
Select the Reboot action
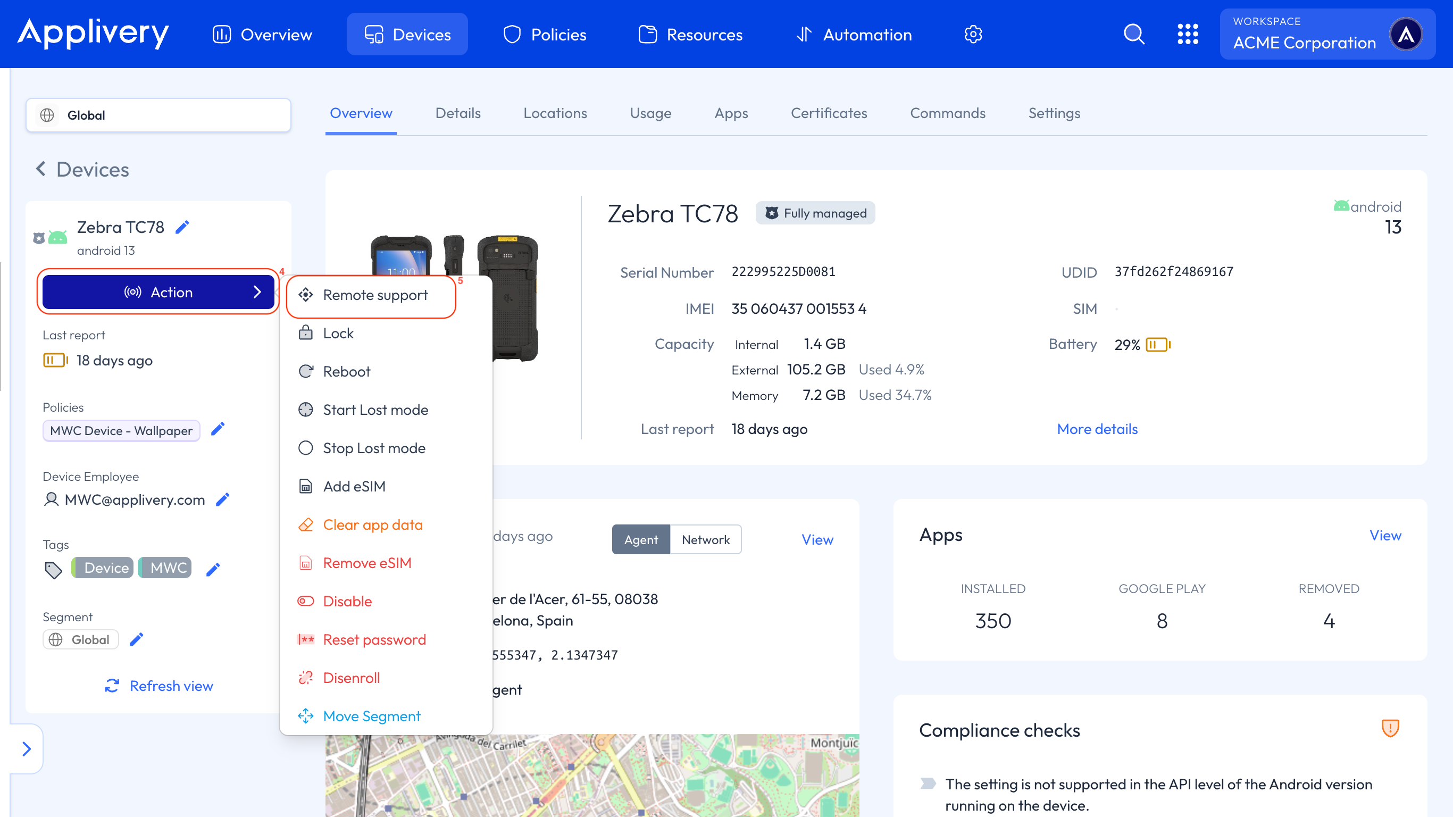pos(346,371)
